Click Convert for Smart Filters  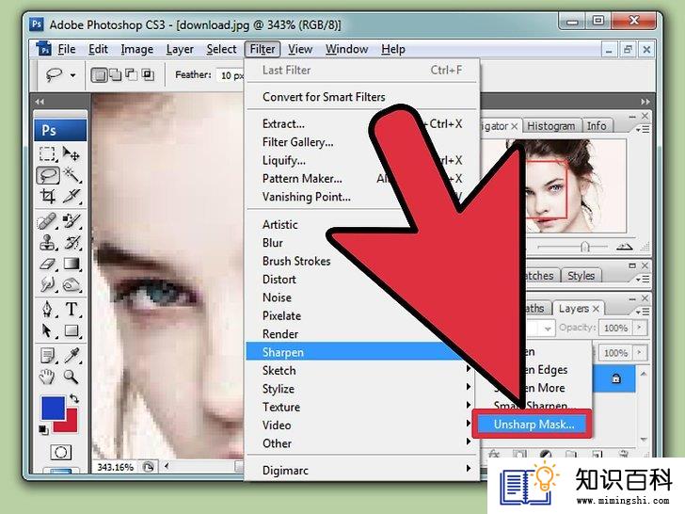(x=324, y=97)
